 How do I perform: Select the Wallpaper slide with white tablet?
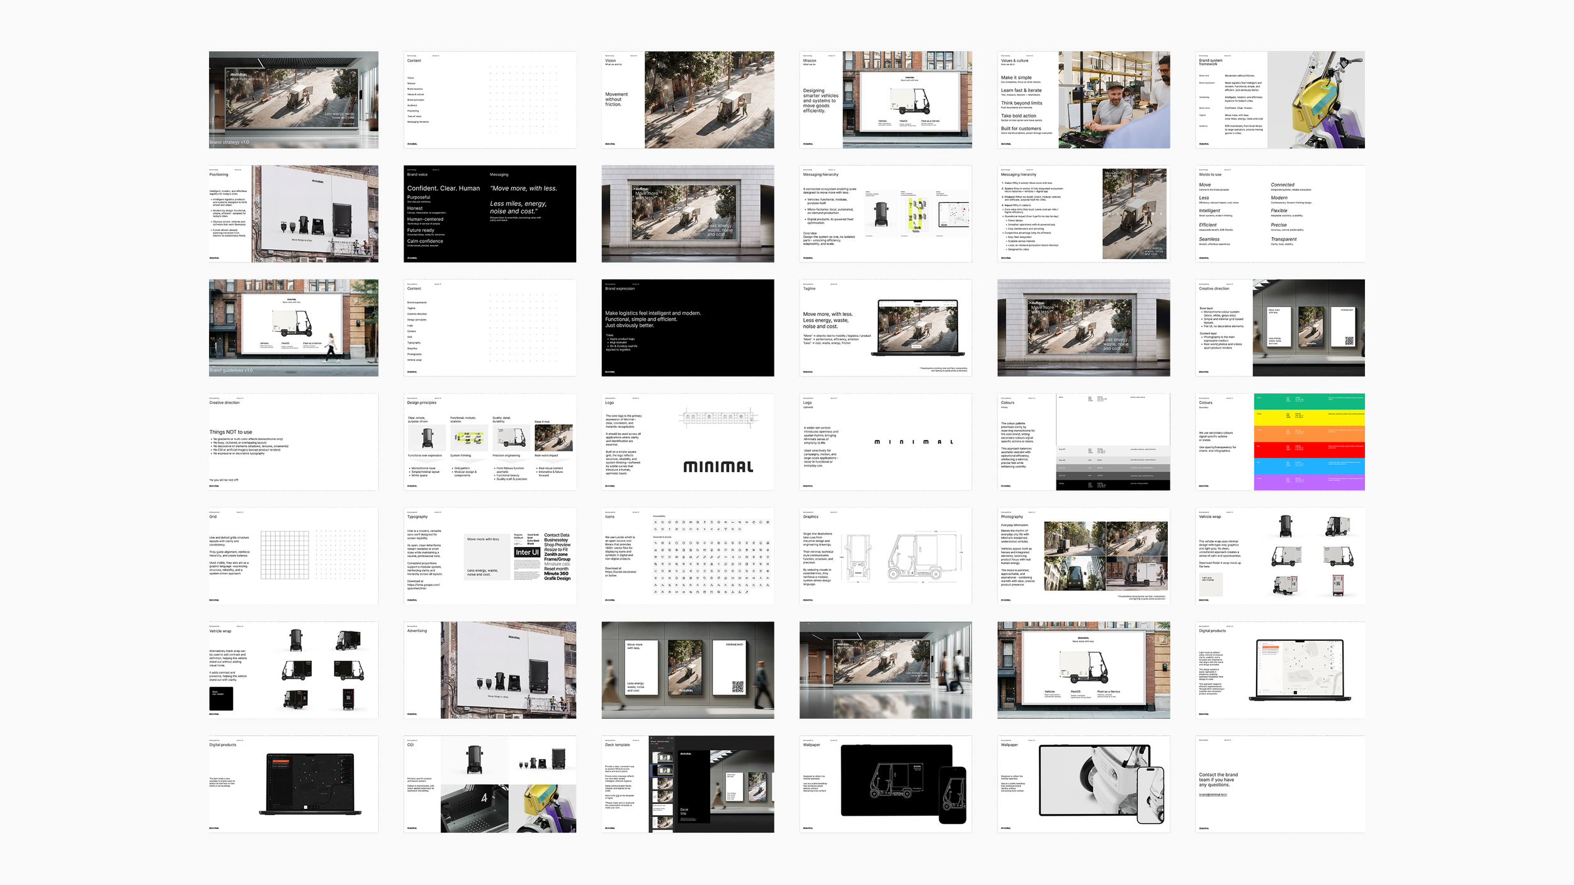[x=1084, y=784]
